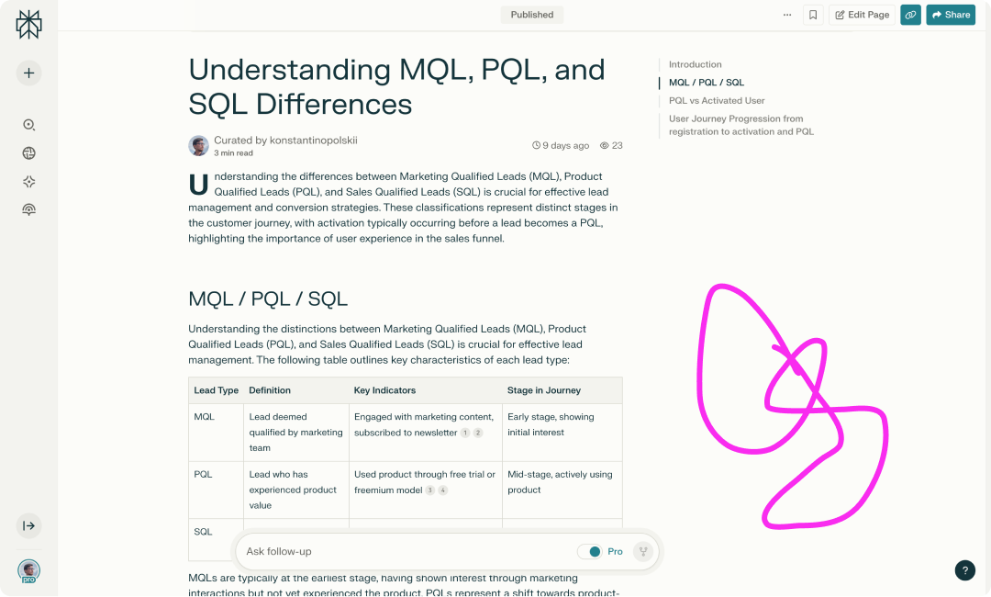Toggle the Pro search switch
The width and height of the screenshot is (991, 597).
pos(589,551)
